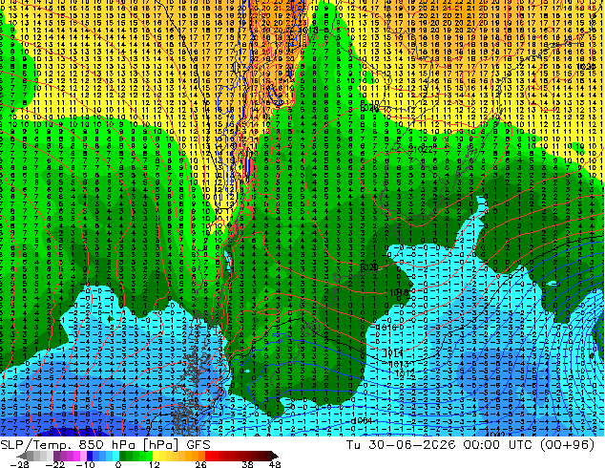Click the 1022 isobar label on the map
This screenshot has width=605, height=468.
coord(422,149)
